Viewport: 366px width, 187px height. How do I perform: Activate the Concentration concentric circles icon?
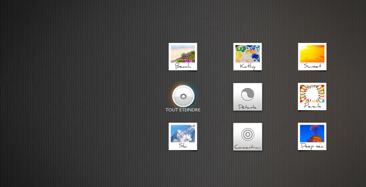(x=247, y=134)
